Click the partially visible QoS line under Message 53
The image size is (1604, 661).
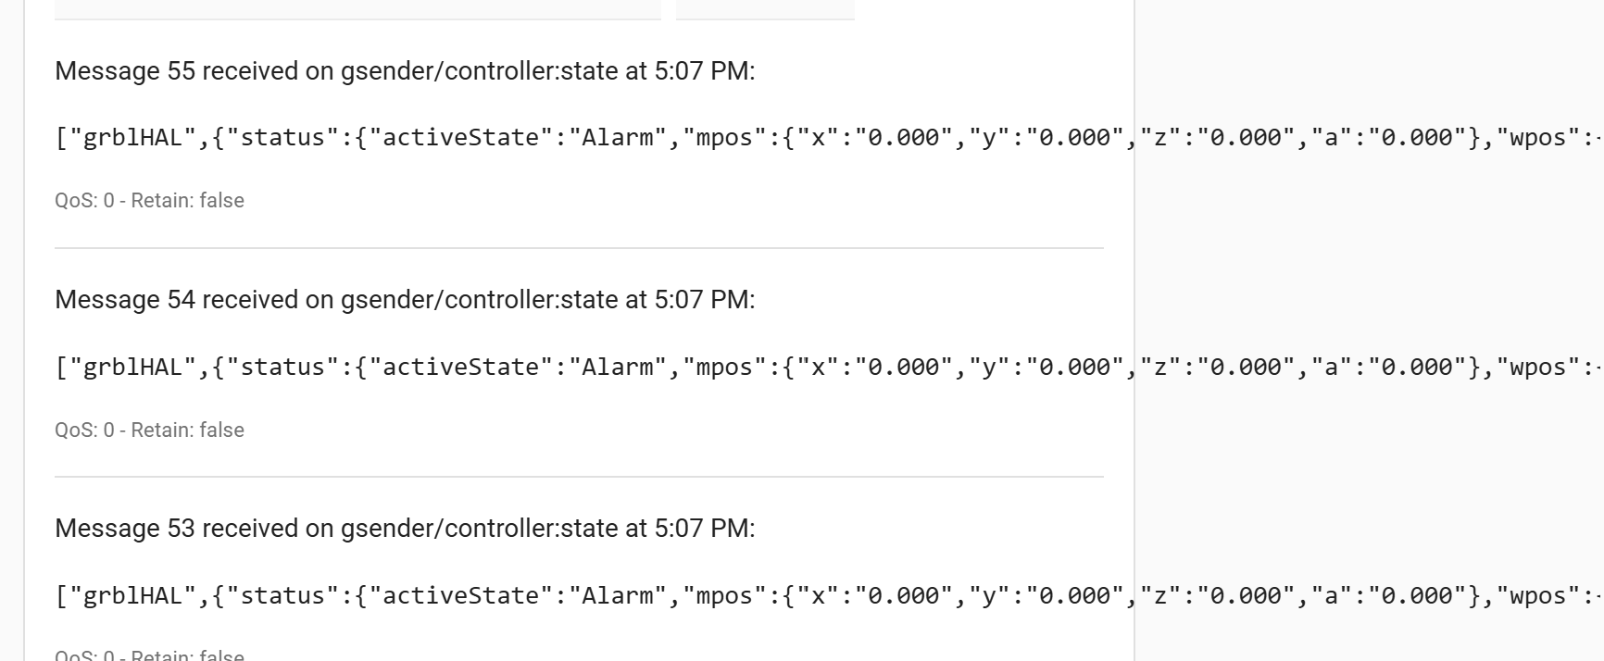[149, 655]
